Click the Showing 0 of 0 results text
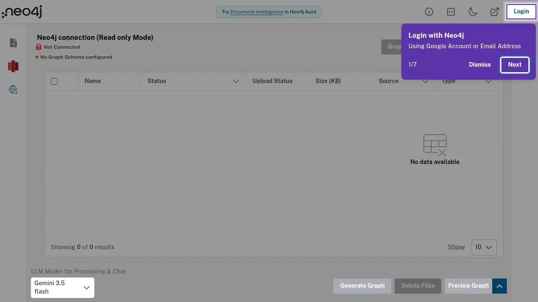The height and width of the screenshot is (302, 538). click(83, 247)
